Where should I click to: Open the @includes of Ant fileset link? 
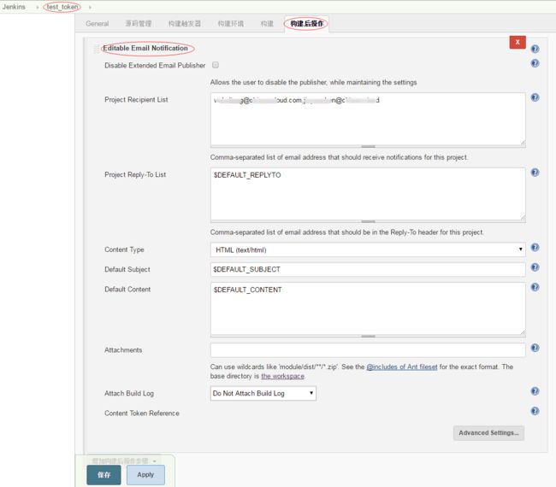(x=402, y=367)
